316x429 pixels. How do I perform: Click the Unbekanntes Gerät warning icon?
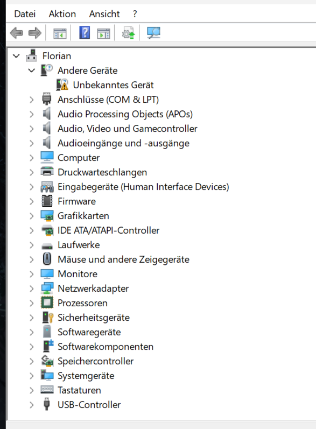pyautogui.click(x=62, y=85)
